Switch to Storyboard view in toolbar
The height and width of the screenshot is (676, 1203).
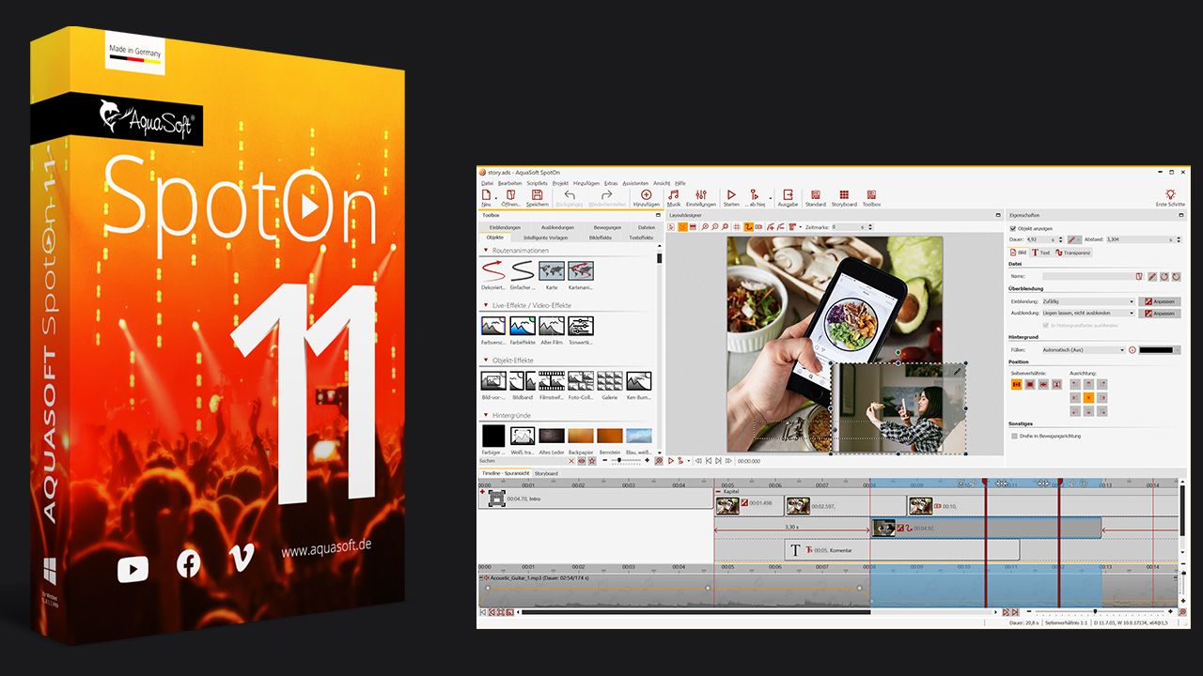[843, 197]
